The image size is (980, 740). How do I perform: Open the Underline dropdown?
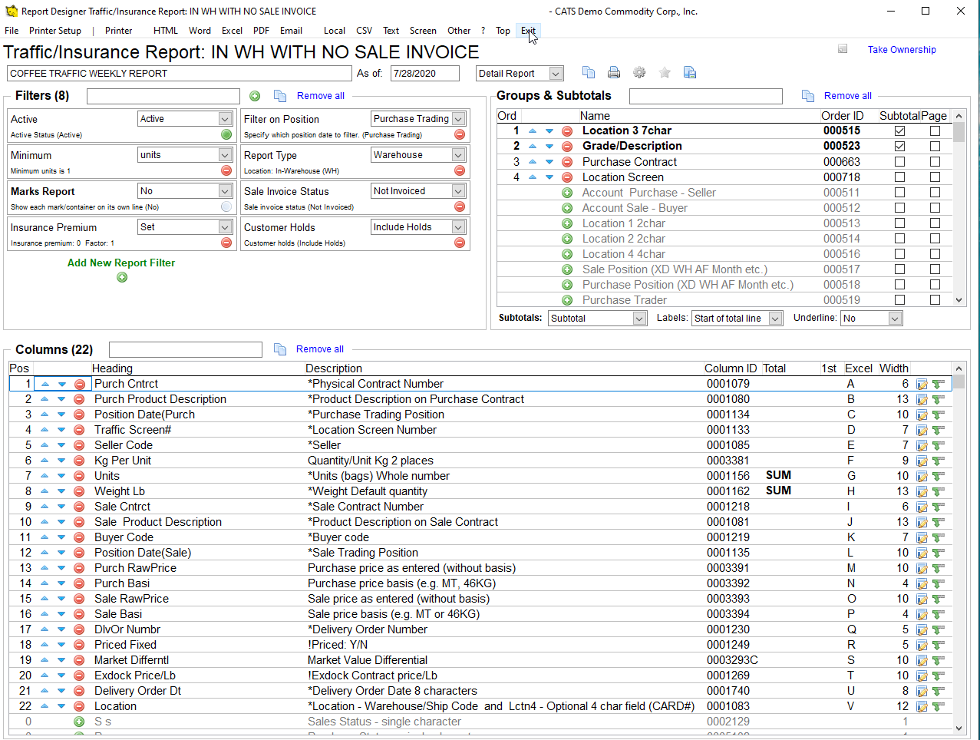point(894,319)
